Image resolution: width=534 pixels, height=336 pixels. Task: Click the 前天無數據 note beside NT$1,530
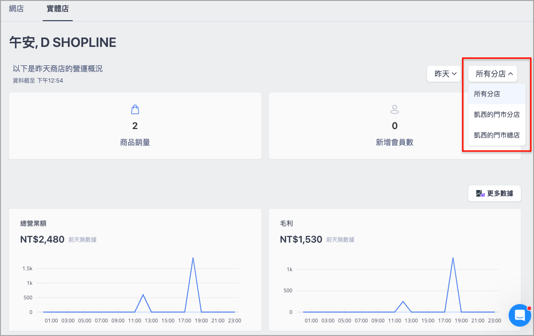point(340,240)
